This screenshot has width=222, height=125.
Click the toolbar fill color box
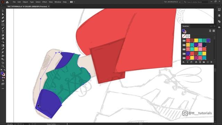click(2, 73)
